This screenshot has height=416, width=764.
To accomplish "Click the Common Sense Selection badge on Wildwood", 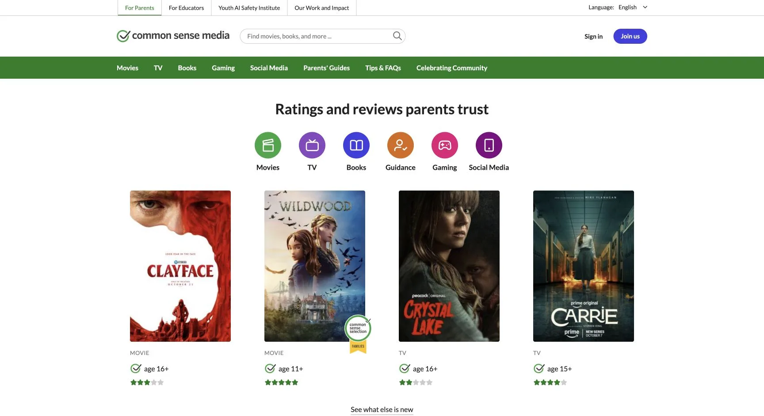I will tap(358, 334).
